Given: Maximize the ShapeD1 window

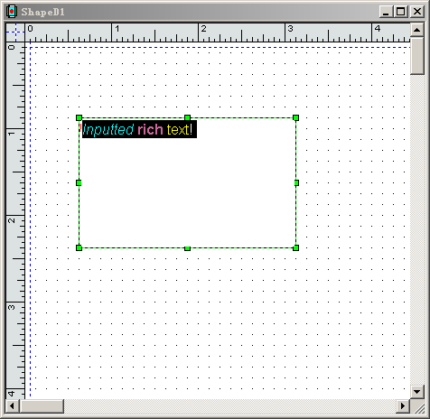Looking at the screenshot, I should point(400,12).
